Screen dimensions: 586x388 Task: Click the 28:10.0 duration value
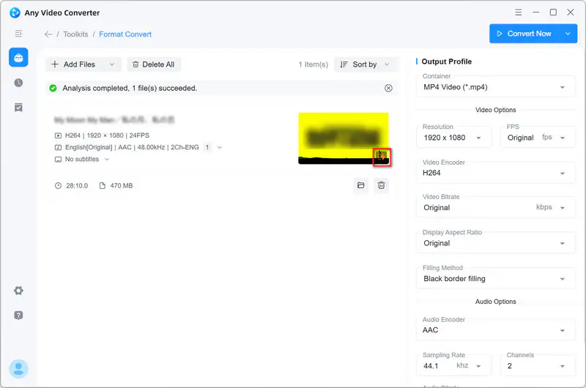pos(77,186)
